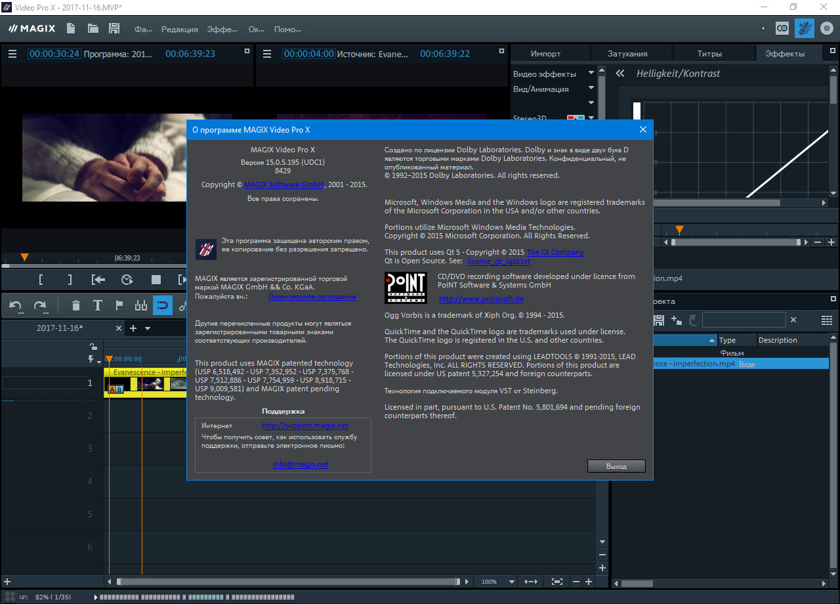Open The Qt Company link

click(x=555, y=252)
